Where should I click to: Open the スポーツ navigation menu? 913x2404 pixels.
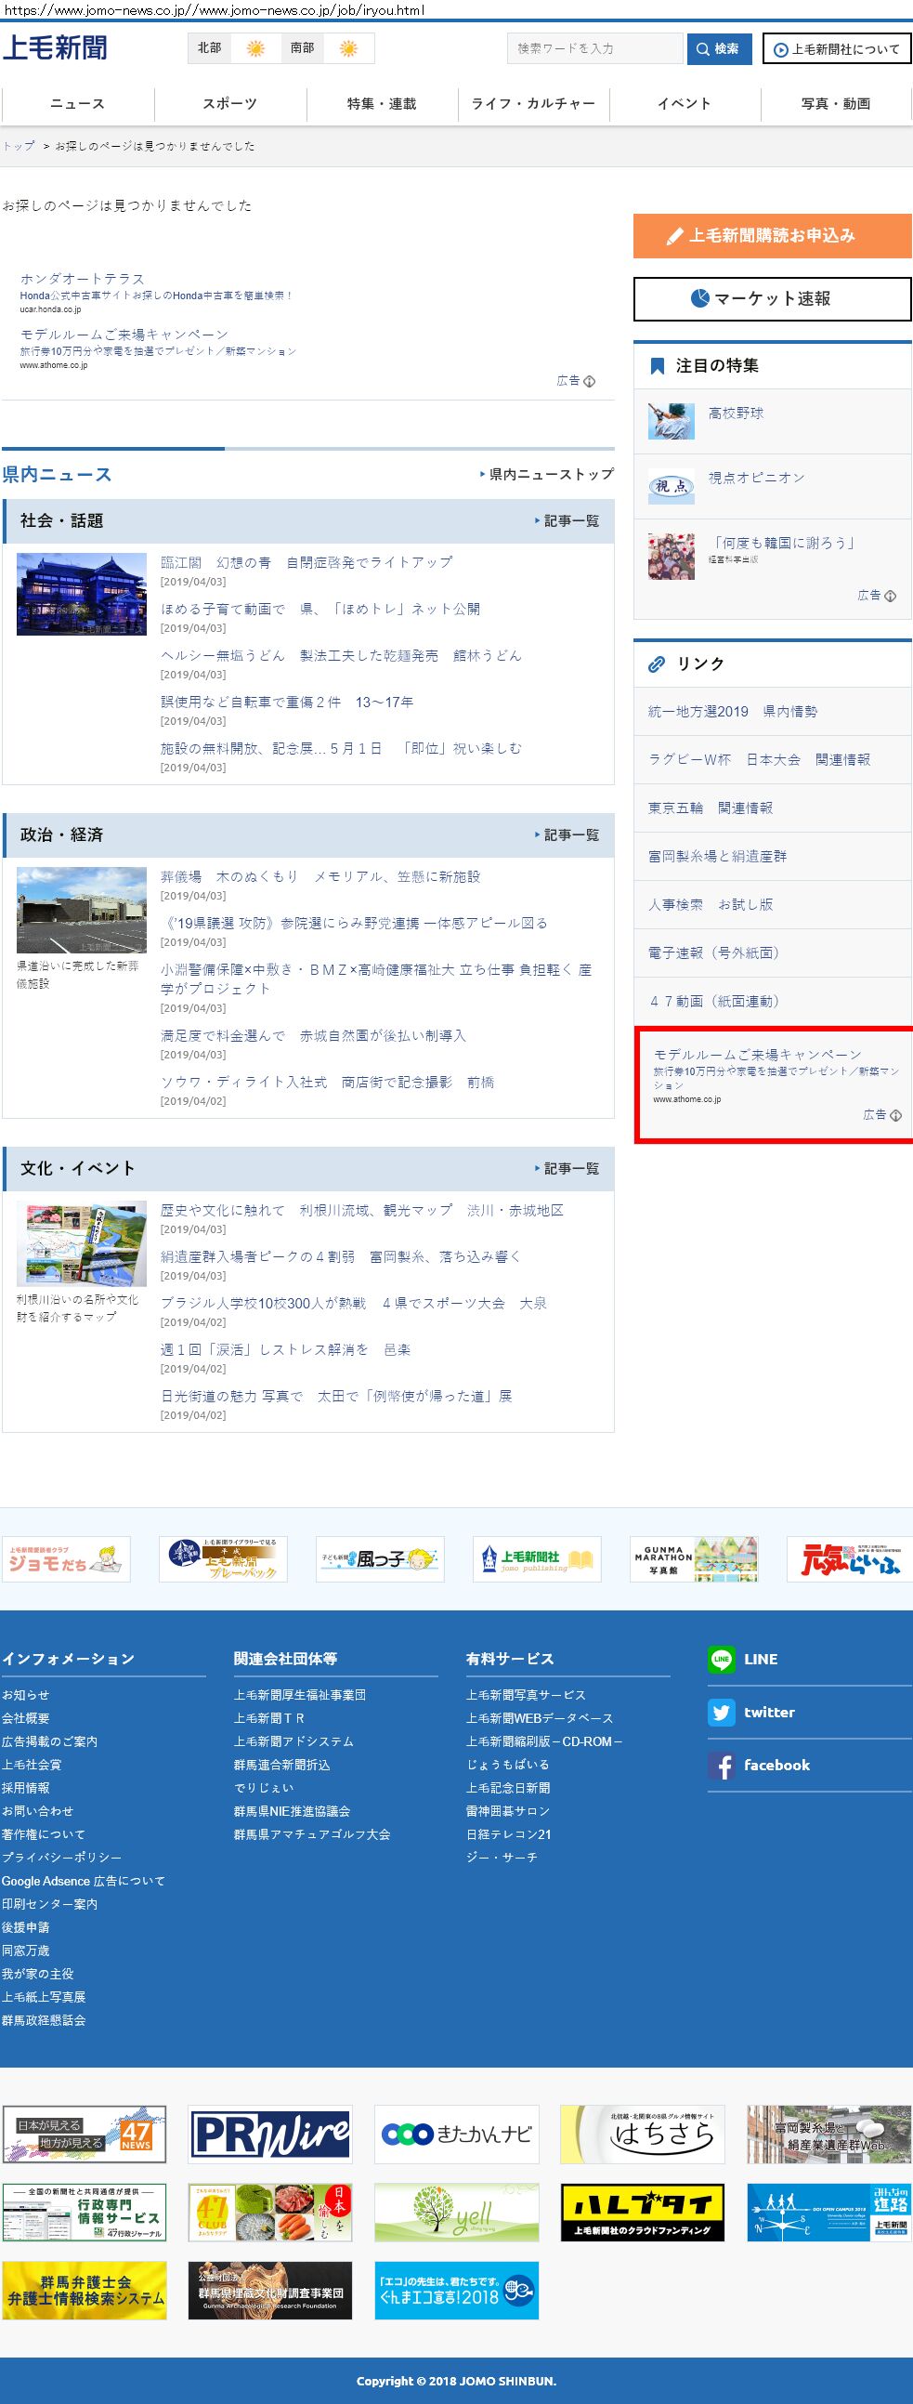(x=230, y=103)
